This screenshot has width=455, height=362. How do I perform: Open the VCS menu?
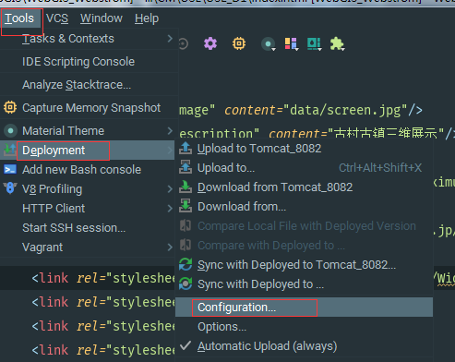[x=57, y=18]
